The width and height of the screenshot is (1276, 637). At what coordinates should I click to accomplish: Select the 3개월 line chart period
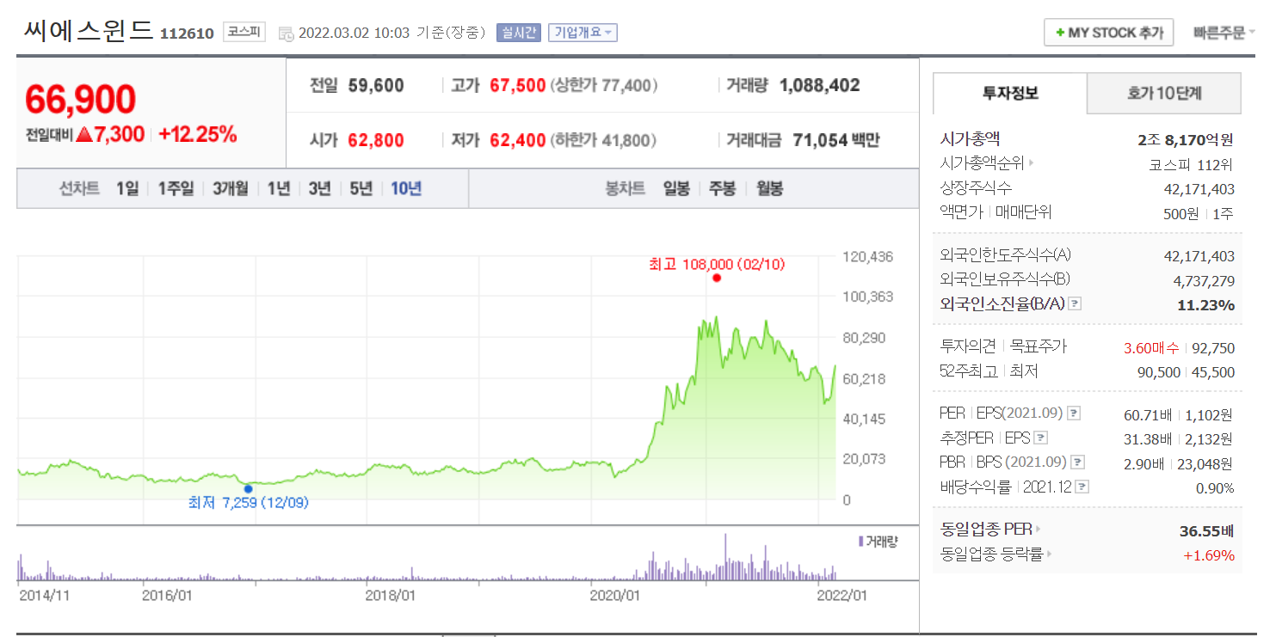[231, 188]
